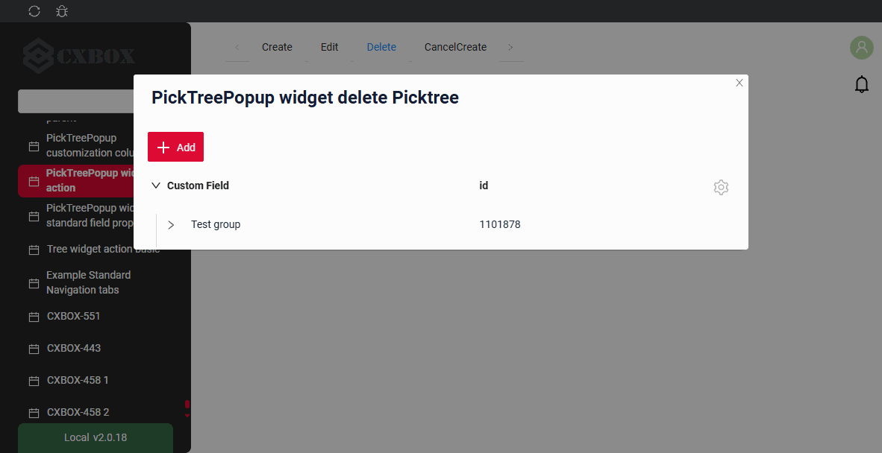
Task: Collapse all via Custom Field header chevron
Action: tap(156, 186)
